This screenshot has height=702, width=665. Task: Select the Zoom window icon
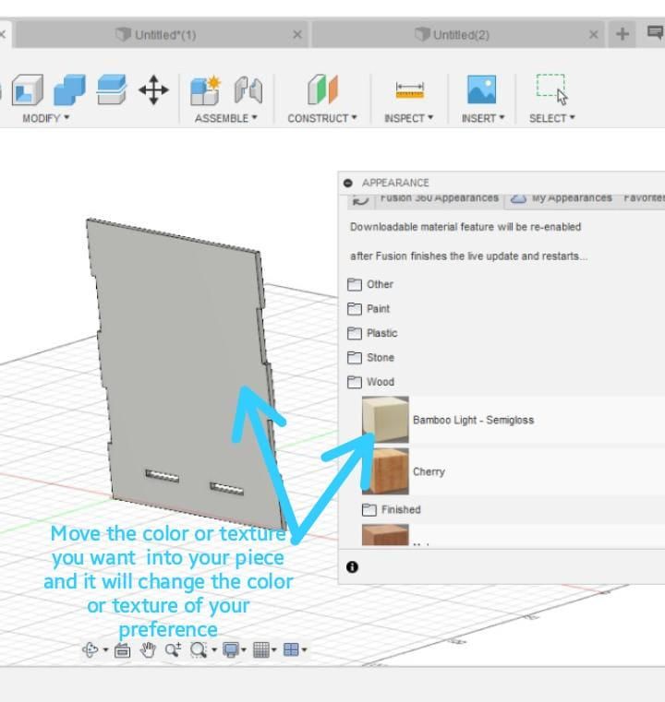point(199,649)
